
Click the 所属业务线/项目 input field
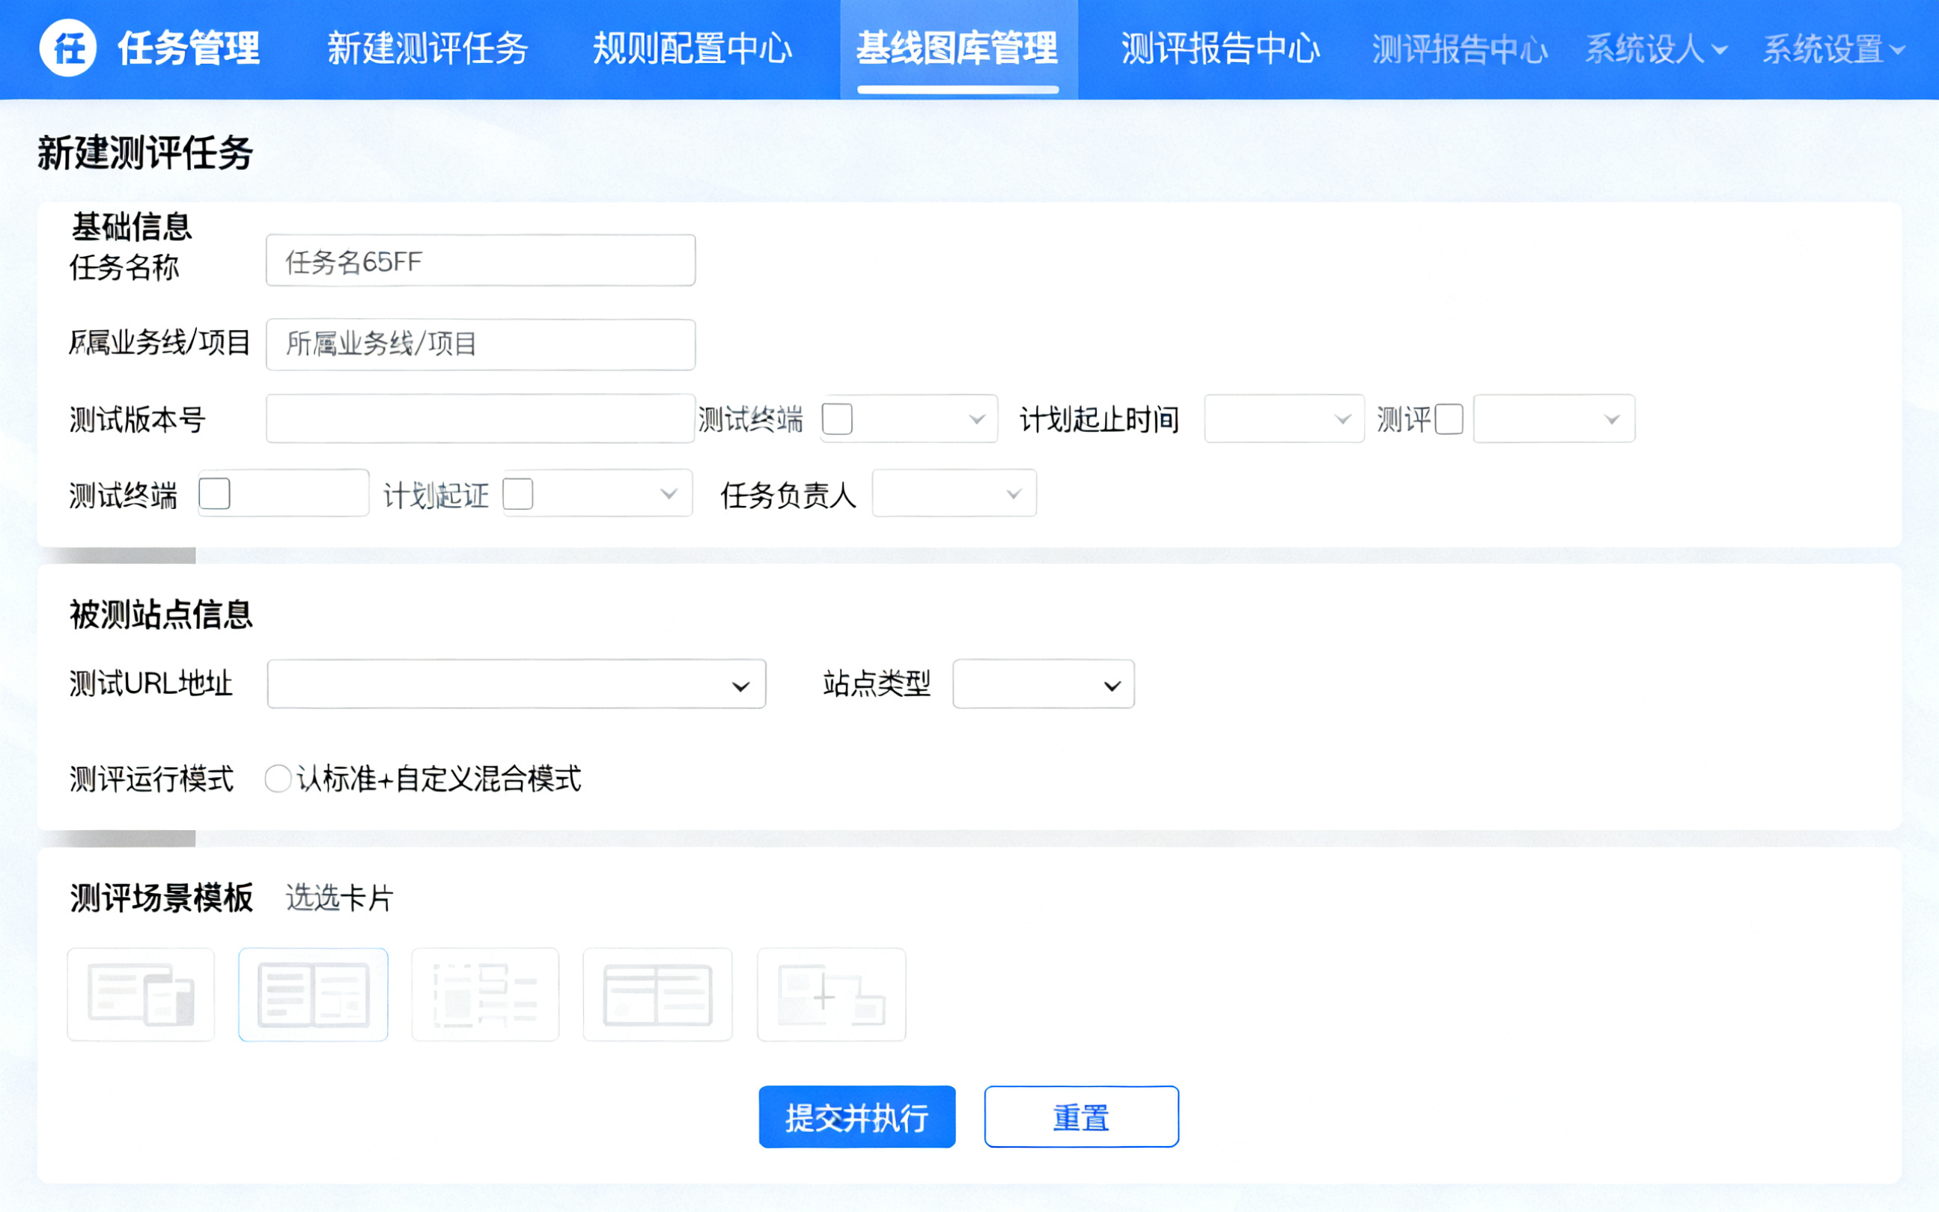[481, 344]
